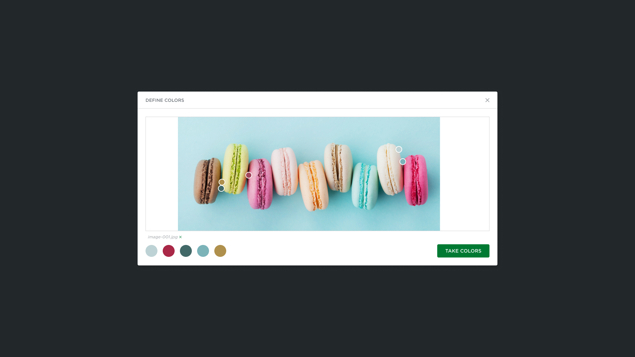The height and width of the screenshot is (357, 635).
Task: Choose the dark teal color swatch
Action: coord(186,251)
